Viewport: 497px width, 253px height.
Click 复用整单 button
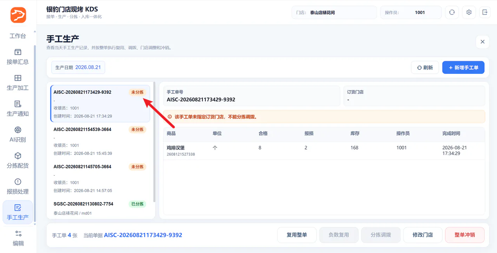297,235
